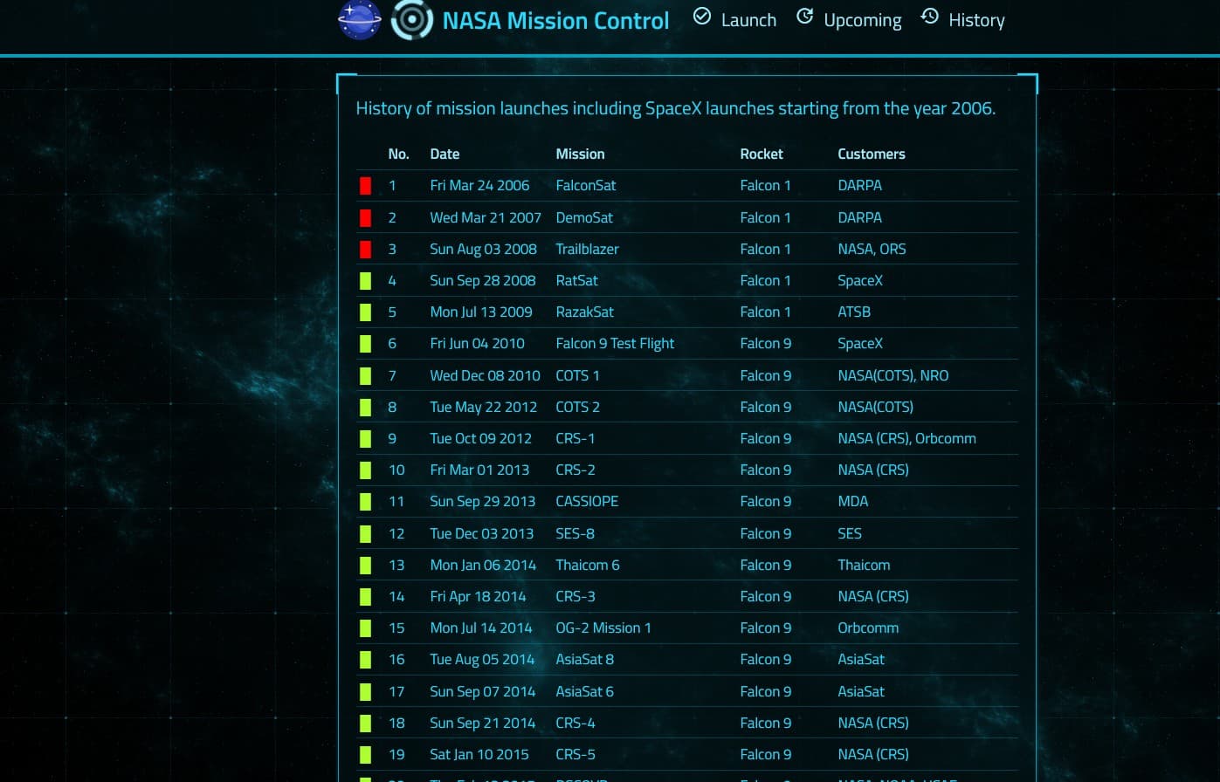Click the Customers column header
1220x782 pixels.
872,154
